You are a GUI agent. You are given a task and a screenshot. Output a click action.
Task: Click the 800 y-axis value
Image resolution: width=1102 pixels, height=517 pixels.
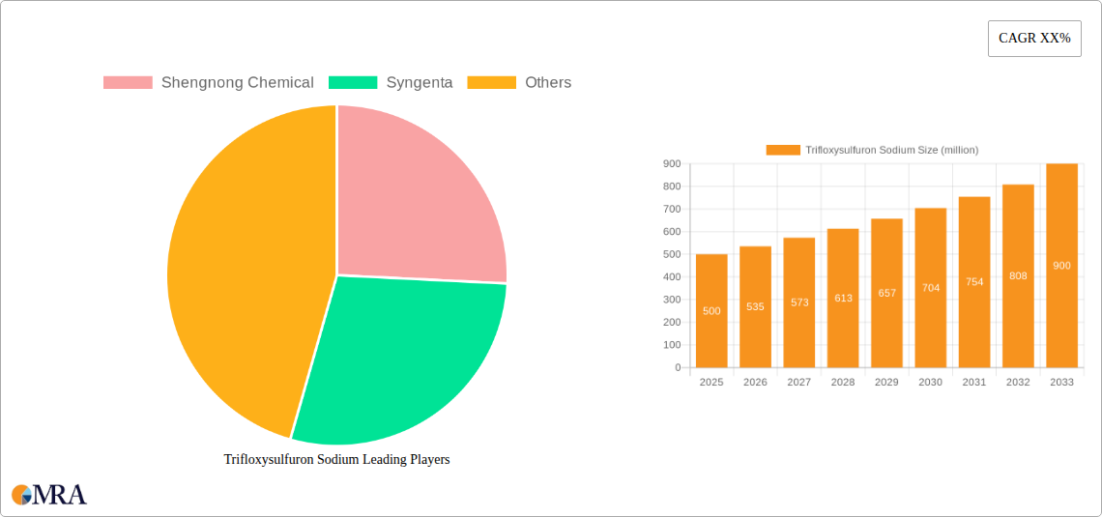pyautogui.click(x=672, y=187)
